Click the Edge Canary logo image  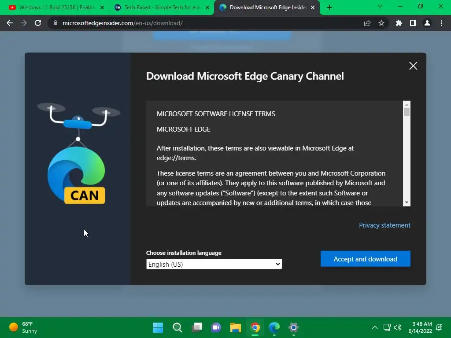(x=77, y=175)
